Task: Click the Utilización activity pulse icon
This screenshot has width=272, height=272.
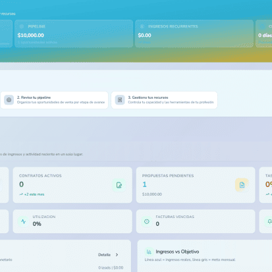Action: [x=23, y=221]
